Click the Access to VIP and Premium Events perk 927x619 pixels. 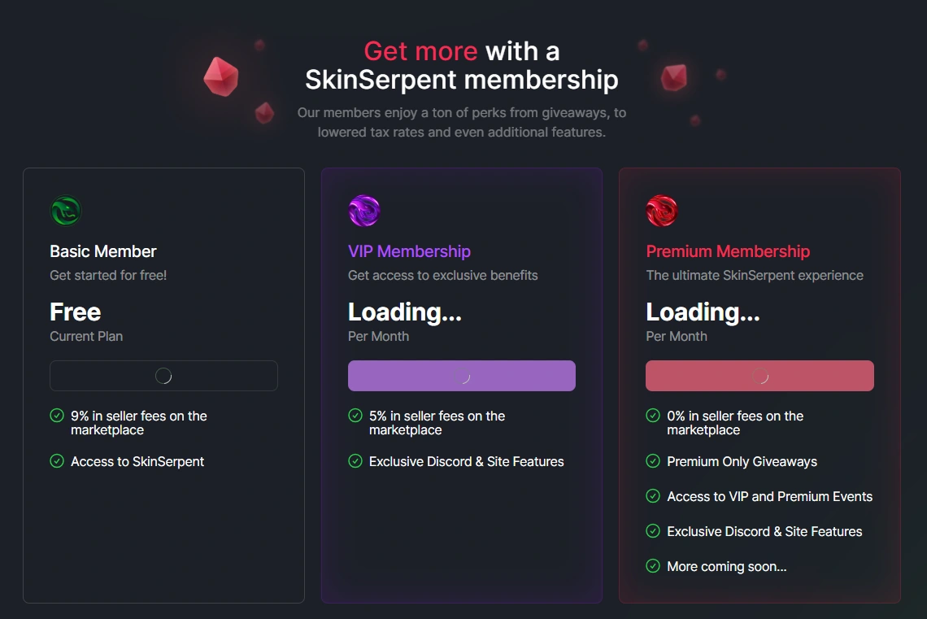click(x=769, y=496)
